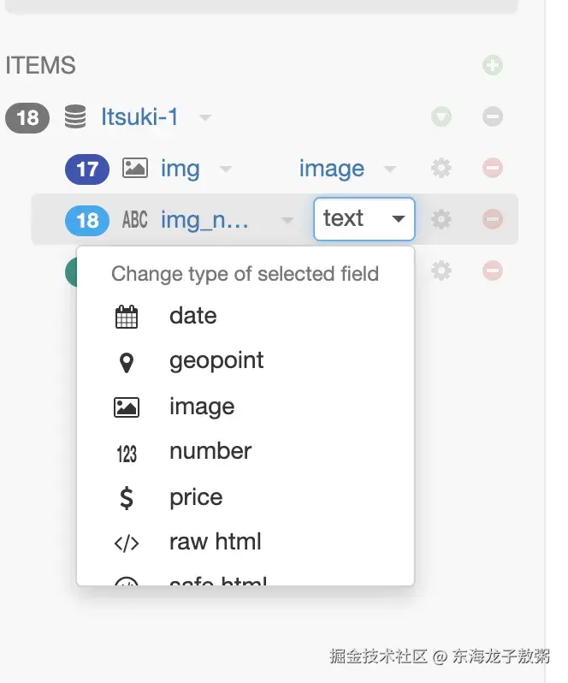The height and width of the screenshot is (683, 568).
Task: Click the image icon beside img field
Action: pos(135,169)
